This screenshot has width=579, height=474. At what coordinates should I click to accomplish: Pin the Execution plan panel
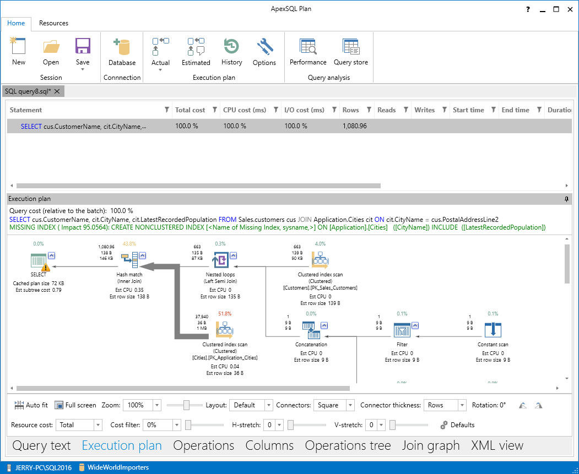pyautogui.click(x=566, y=199)
